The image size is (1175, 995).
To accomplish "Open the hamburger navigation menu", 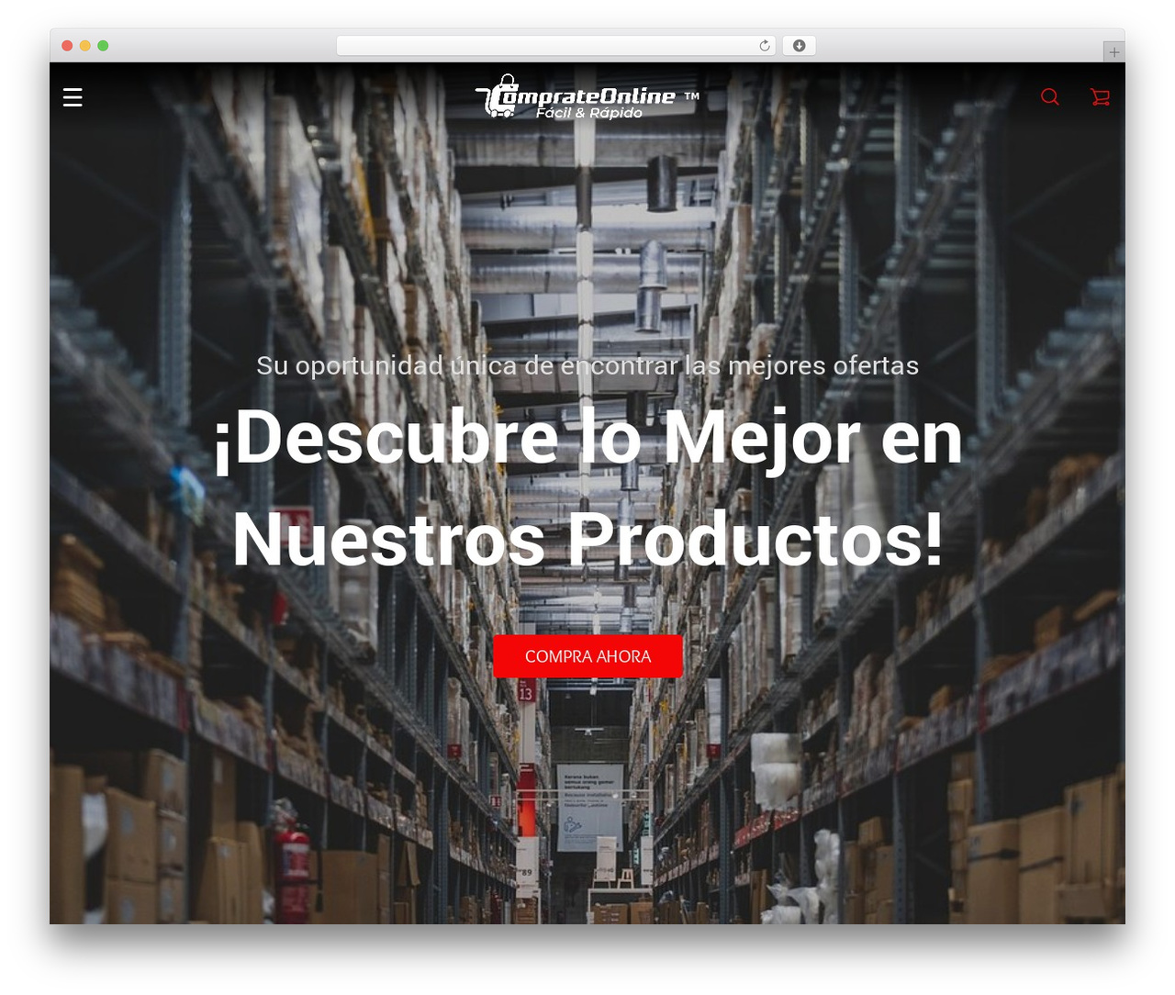I will [73, 97].
